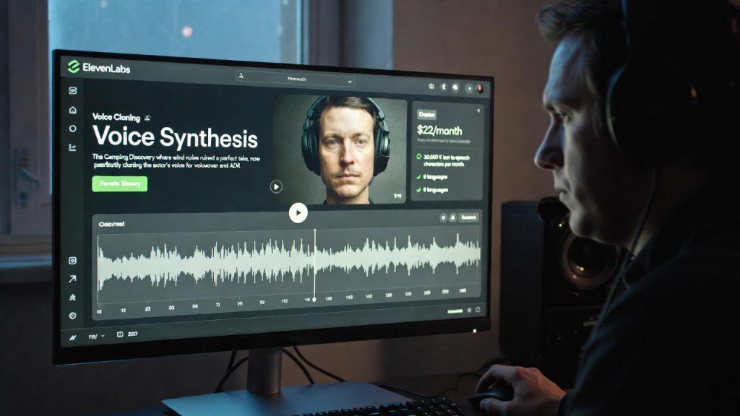The image size is (740, 416).
Task: Expand the top search field dropdown chevron
Action: click(x=350, y=82)
